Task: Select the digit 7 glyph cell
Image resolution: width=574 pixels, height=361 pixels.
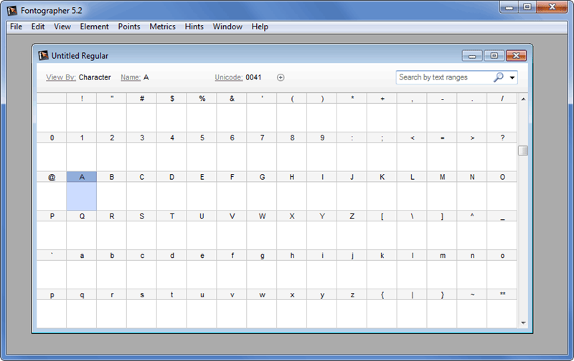Action: coord(262,155)
